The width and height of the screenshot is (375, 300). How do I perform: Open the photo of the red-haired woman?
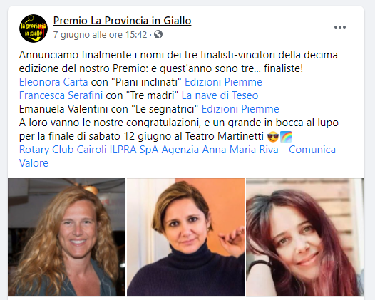tap(305, 237)
